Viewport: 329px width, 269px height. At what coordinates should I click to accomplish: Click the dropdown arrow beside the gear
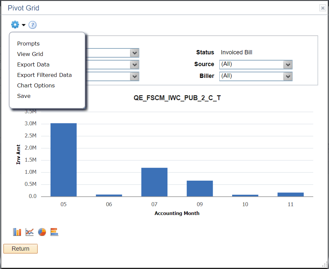tap(24, 25)
